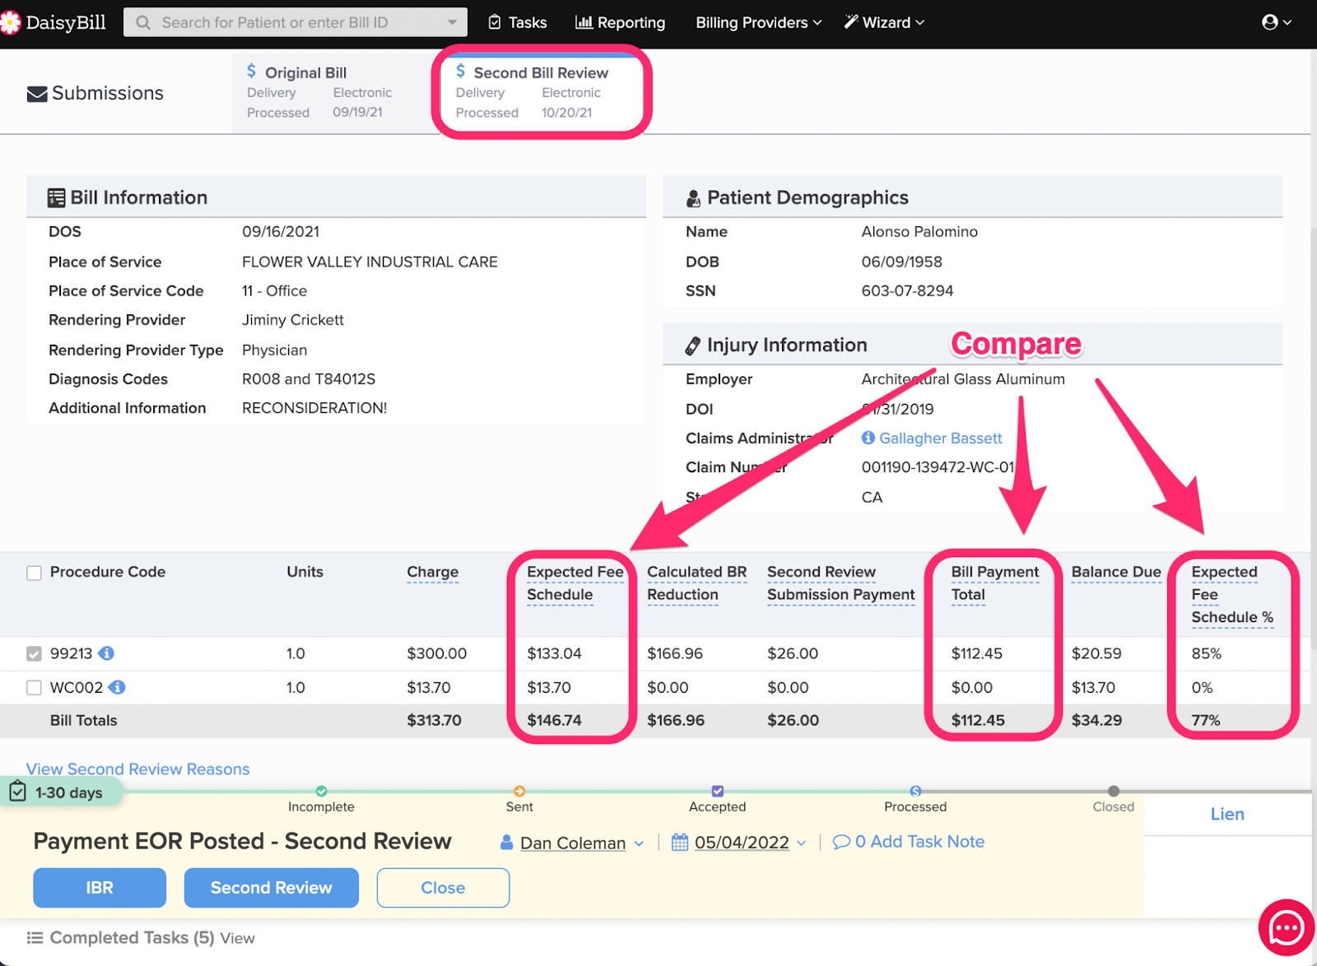Toggle the select-all checkbox in Procedure Code header
Viewport: 1317px width, 966px height.
coord(34,572)
